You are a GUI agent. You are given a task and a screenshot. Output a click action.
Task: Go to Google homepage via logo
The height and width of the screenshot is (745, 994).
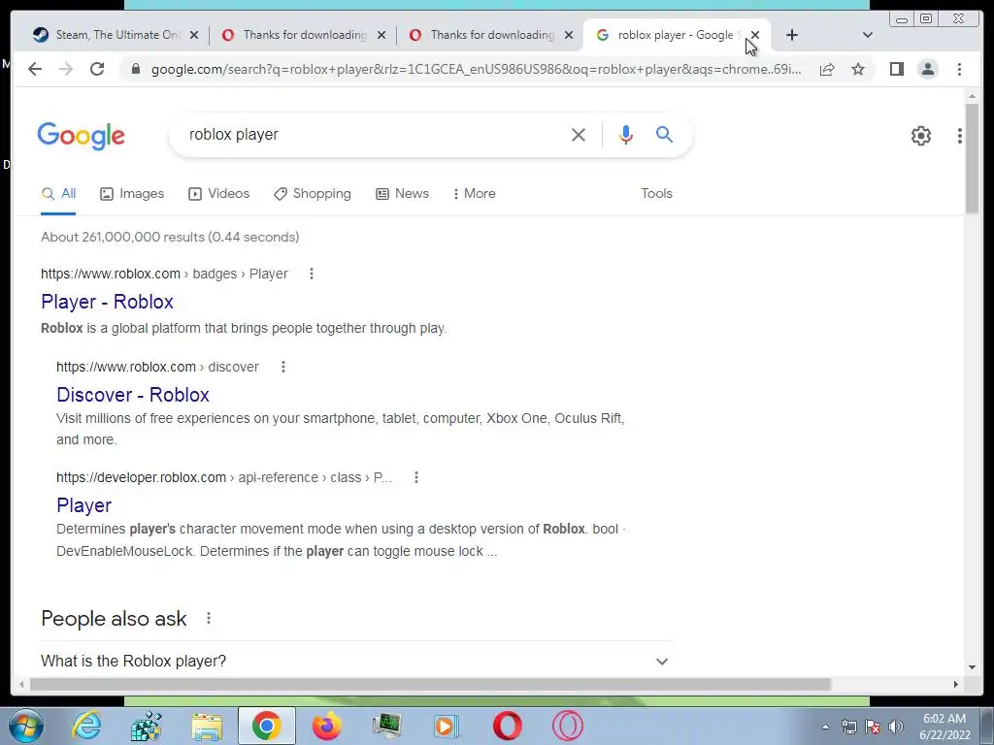tap(82, 136)
